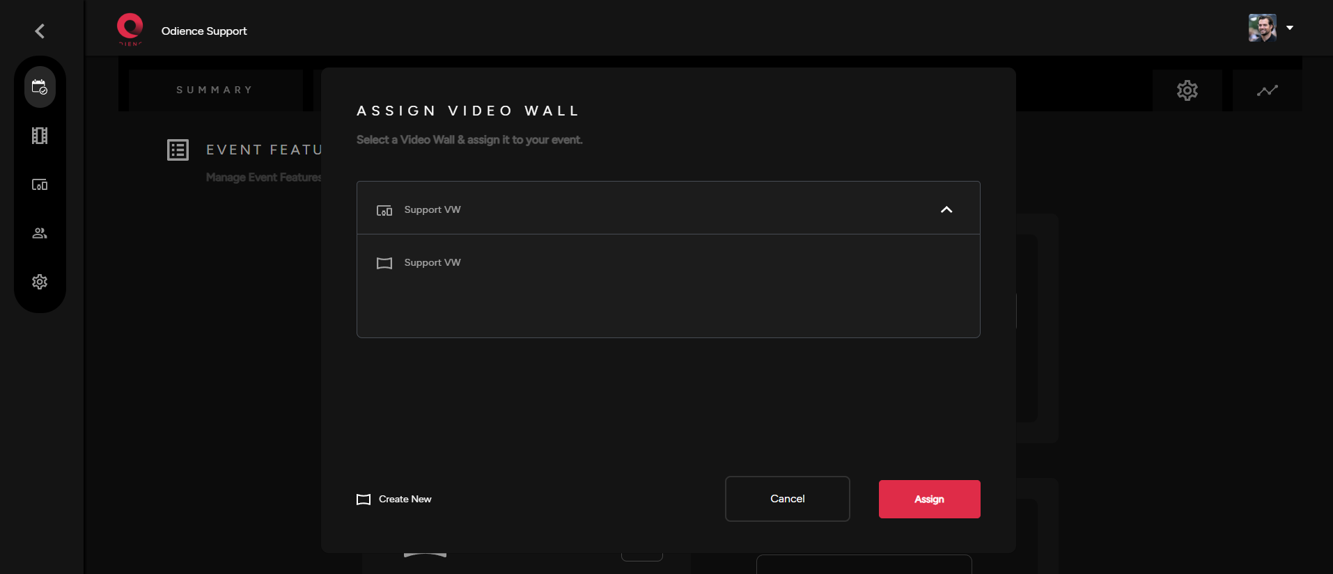Select the Support VW option in the list
This screenshot has width=1333, height=574.
[432, 263]
